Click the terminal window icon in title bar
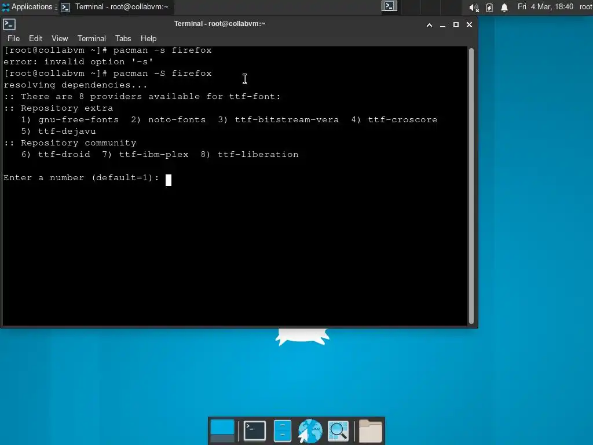The image size is (593, 445). [x=9, y=24]
